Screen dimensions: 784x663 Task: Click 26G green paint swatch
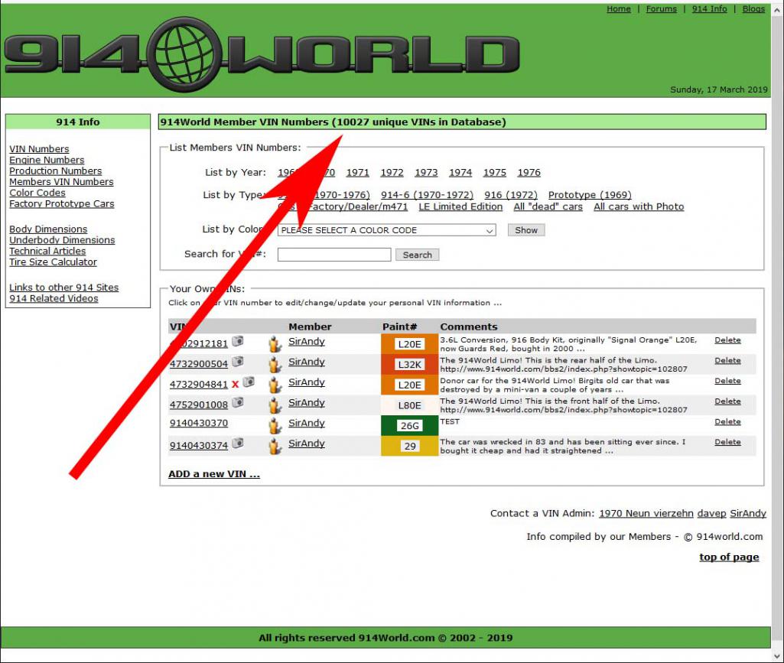tap(409, 425)
